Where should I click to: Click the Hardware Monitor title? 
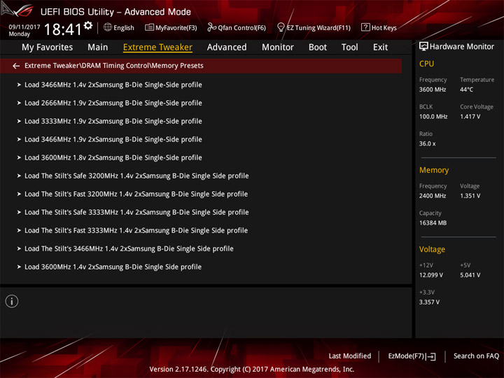[x=462, y=47]
